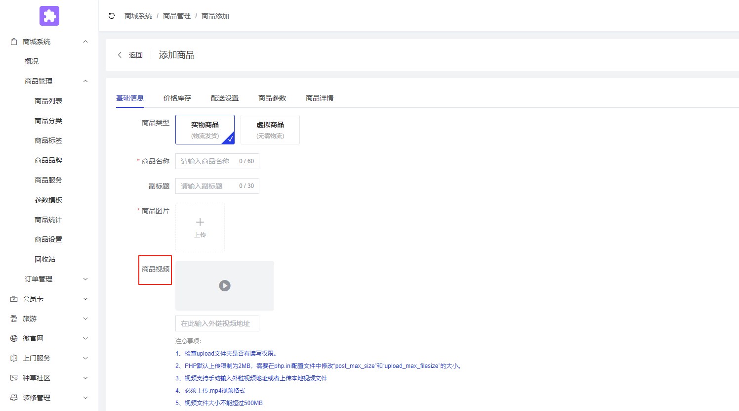
Task: Click the 装修管理 decoration icon
Action: pos(13,397)
